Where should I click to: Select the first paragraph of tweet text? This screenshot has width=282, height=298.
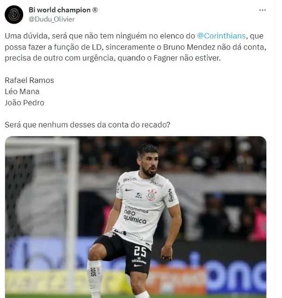(x=135, y=47)
